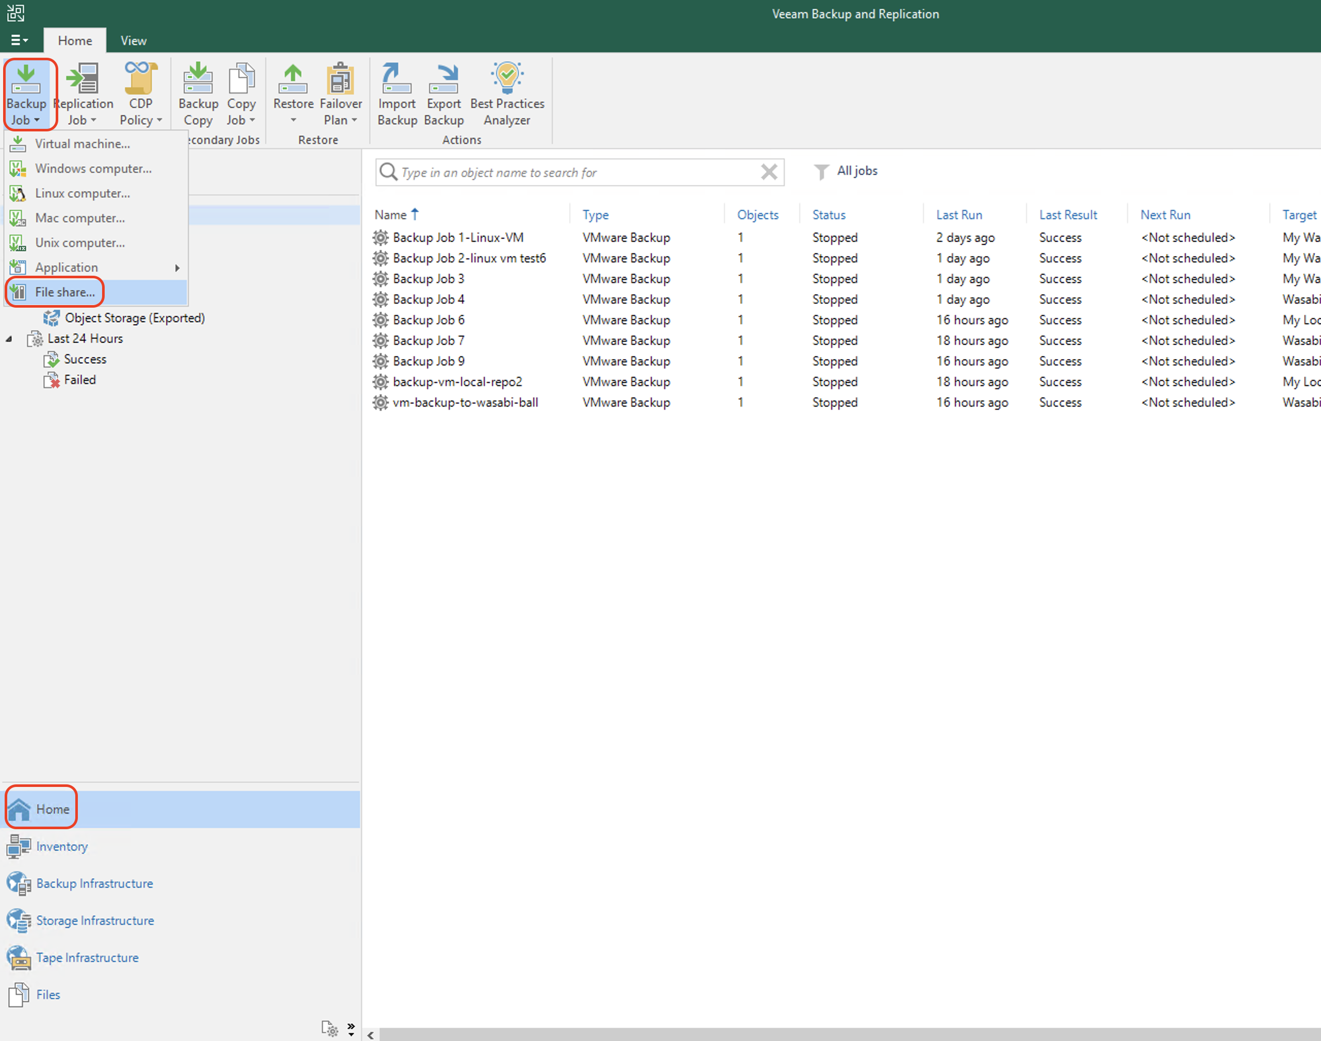1321x1041 pixels.
Task: Select Backup Infrastructure in sidebar
Action: pos(93,883)
